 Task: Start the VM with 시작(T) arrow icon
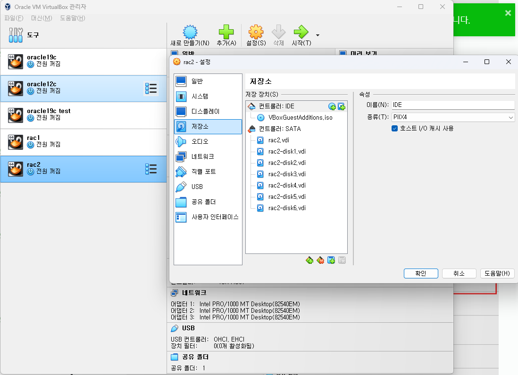pos(301,32)
